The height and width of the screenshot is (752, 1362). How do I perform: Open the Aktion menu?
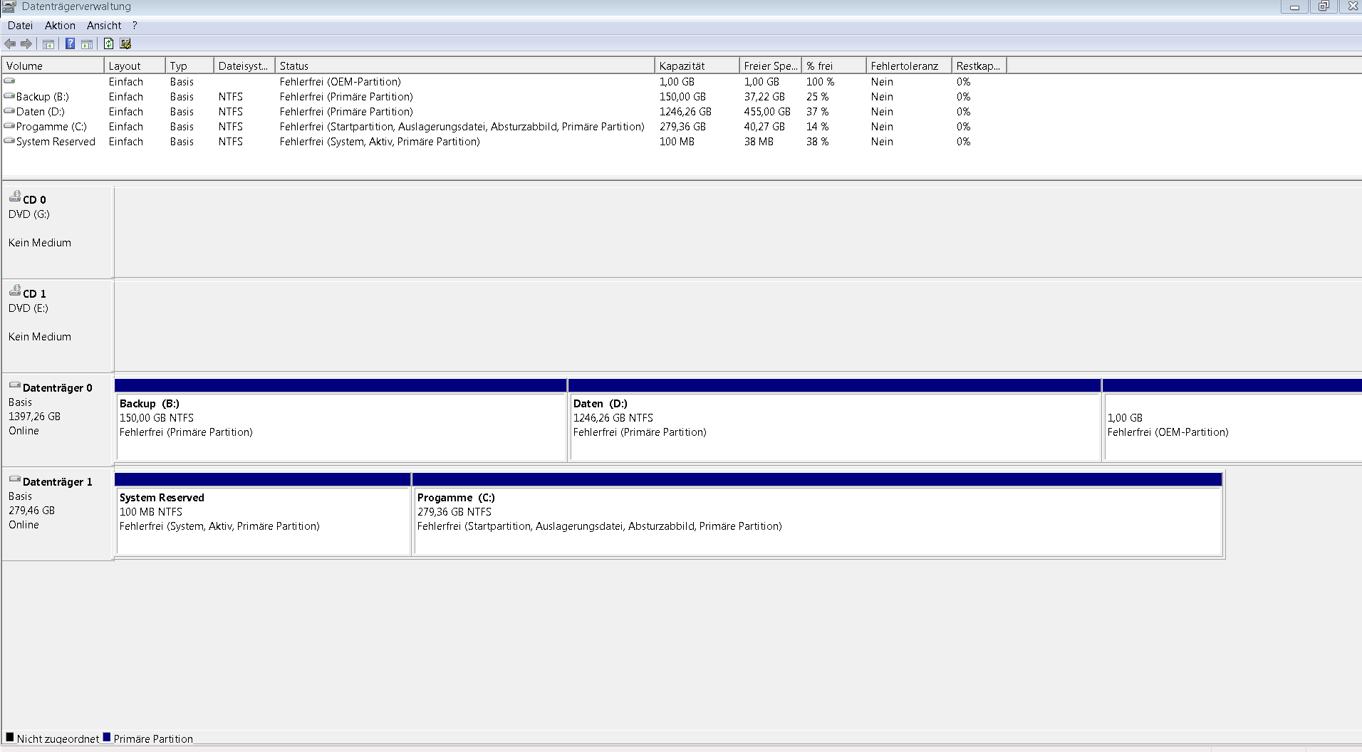[60, 26]
